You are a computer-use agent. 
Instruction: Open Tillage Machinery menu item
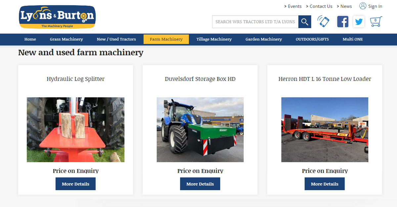(214, 39)
